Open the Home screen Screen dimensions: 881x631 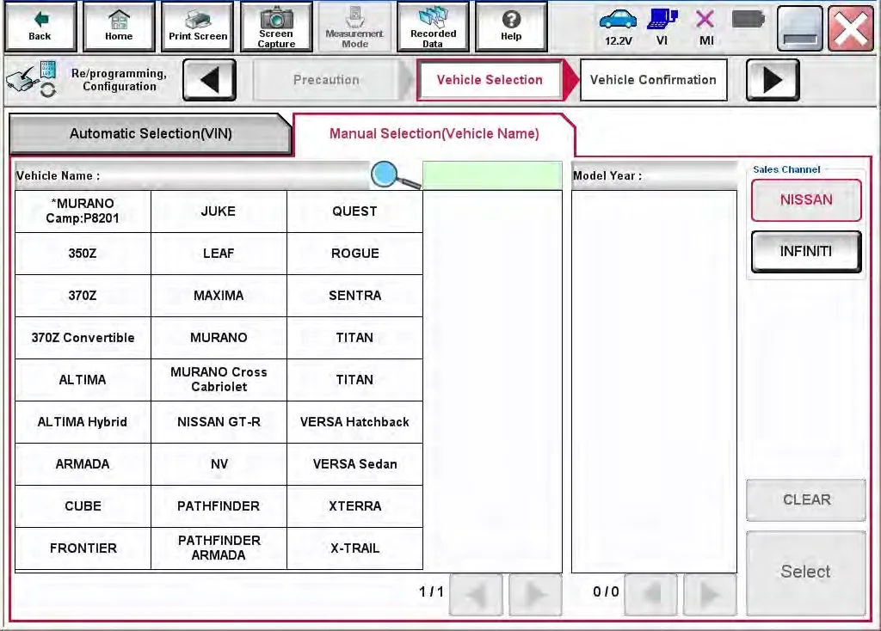point(119,27)
